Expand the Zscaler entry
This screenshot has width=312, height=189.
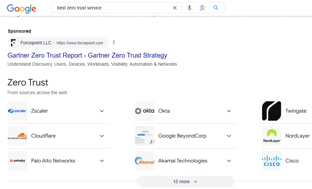click(x=102, y=111)
